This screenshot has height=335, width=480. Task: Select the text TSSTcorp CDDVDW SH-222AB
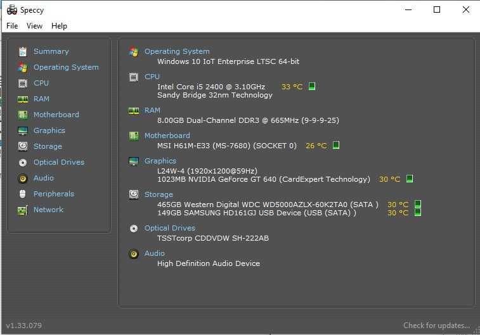click(x=213, y=238)
